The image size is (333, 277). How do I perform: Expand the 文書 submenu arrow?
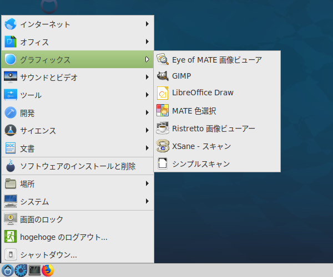(x=147, y=148)
